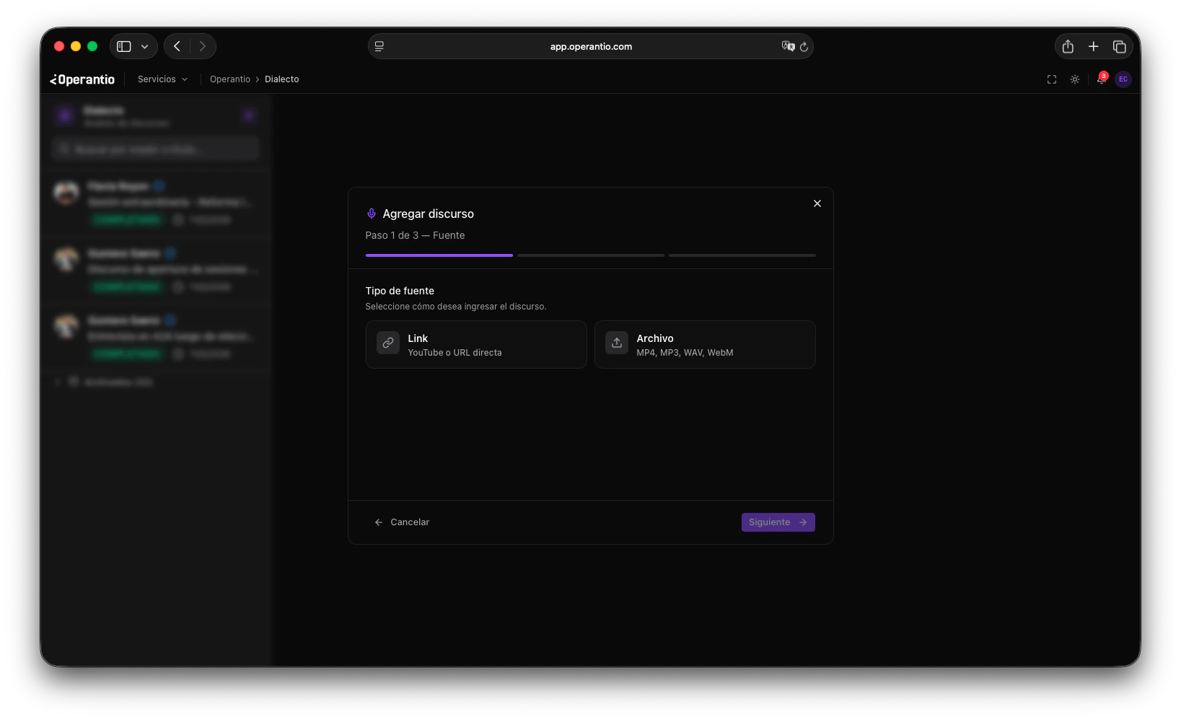
Task: Select the Archivo file upload option
Action: (x=705, y=345)
